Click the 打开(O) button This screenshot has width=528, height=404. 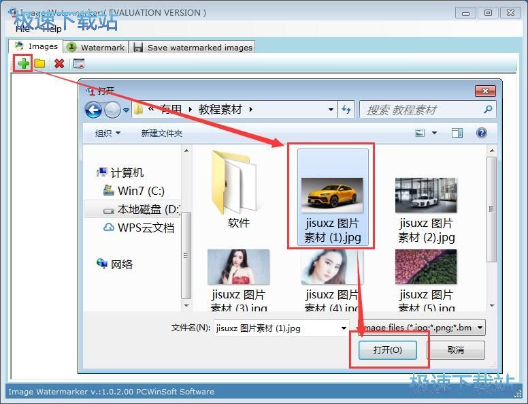point(388,350)
